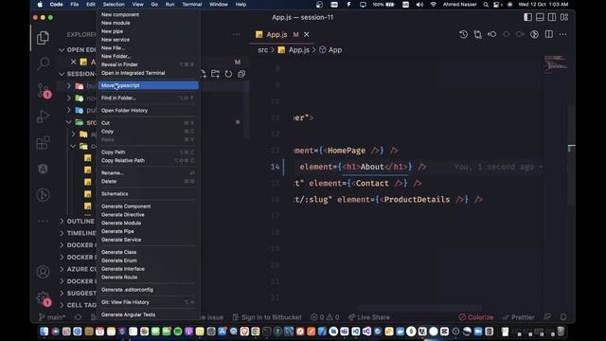Click the Split Editor icon

point(549,34)
